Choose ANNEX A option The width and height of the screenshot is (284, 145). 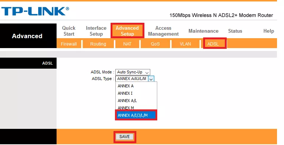(x=136, y=86)
